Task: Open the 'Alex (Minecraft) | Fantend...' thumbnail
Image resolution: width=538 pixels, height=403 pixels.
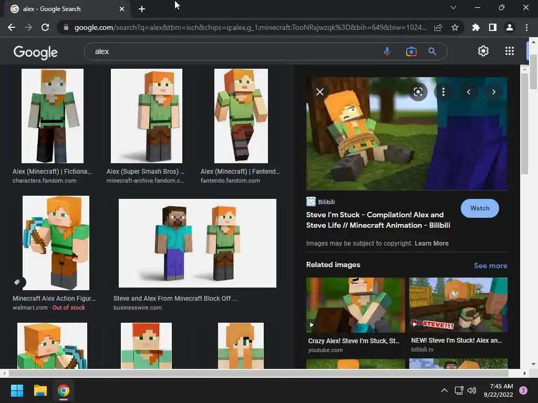Action: (241, 116)
